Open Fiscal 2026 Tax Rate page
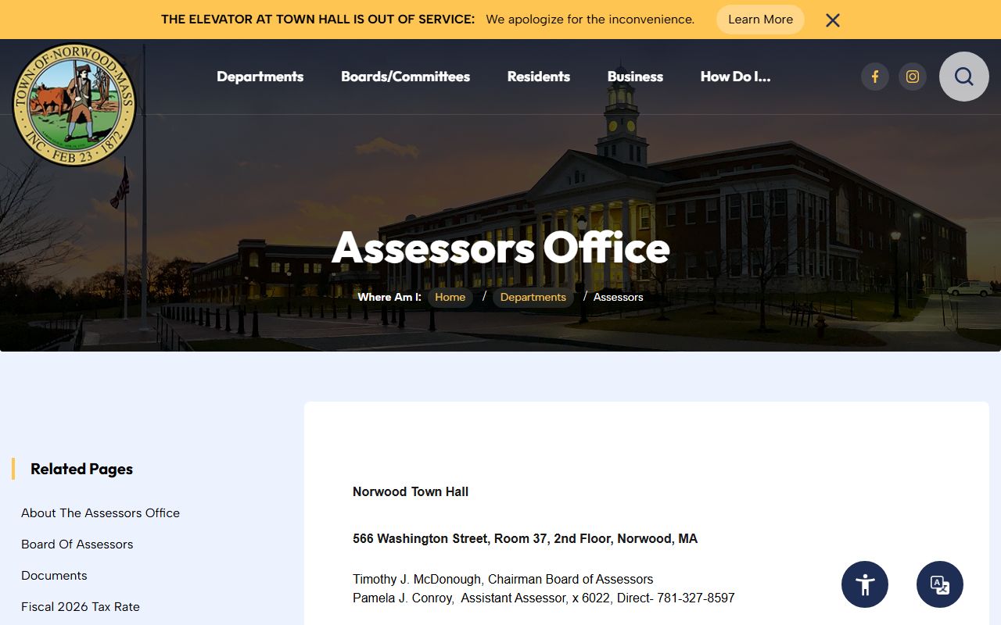The width and height of the screenshot is (1001, 625). point(81,606)
